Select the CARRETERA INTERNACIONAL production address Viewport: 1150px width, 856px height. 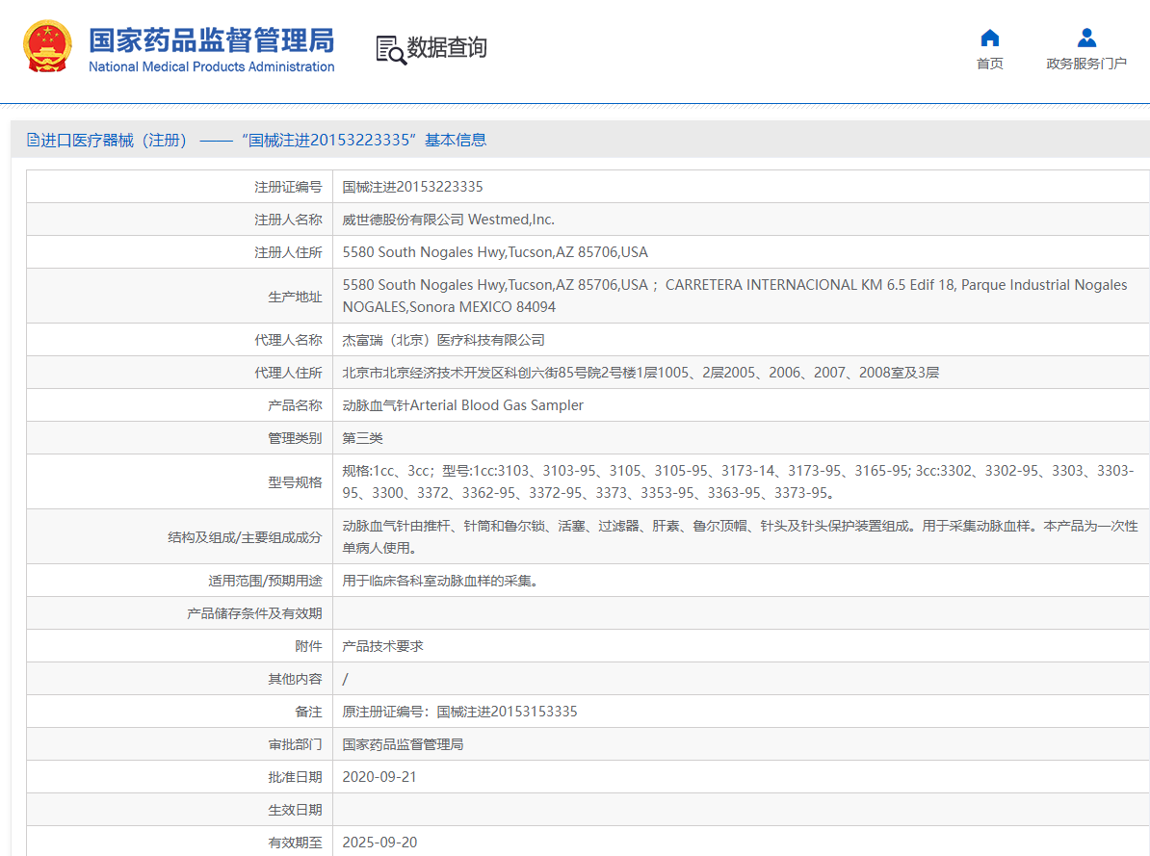[x=735, y=296]
